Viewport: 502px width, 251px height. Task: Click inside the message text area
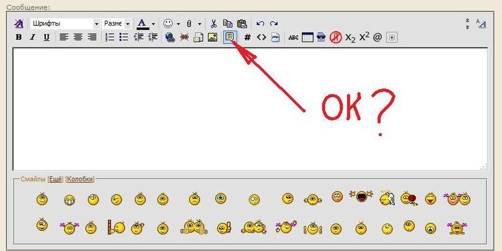(250, 107)
